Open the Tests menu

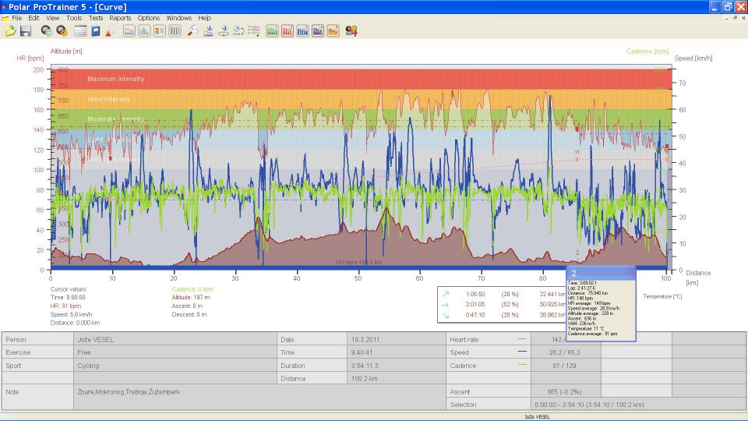[96, 18]
